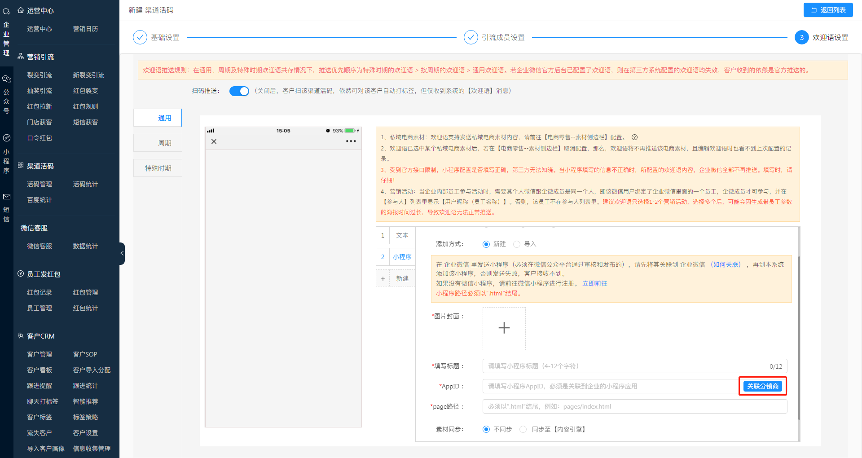Select 不同步 for 素材同步
The width and height of the screenshot is (862, 458).
486,429
